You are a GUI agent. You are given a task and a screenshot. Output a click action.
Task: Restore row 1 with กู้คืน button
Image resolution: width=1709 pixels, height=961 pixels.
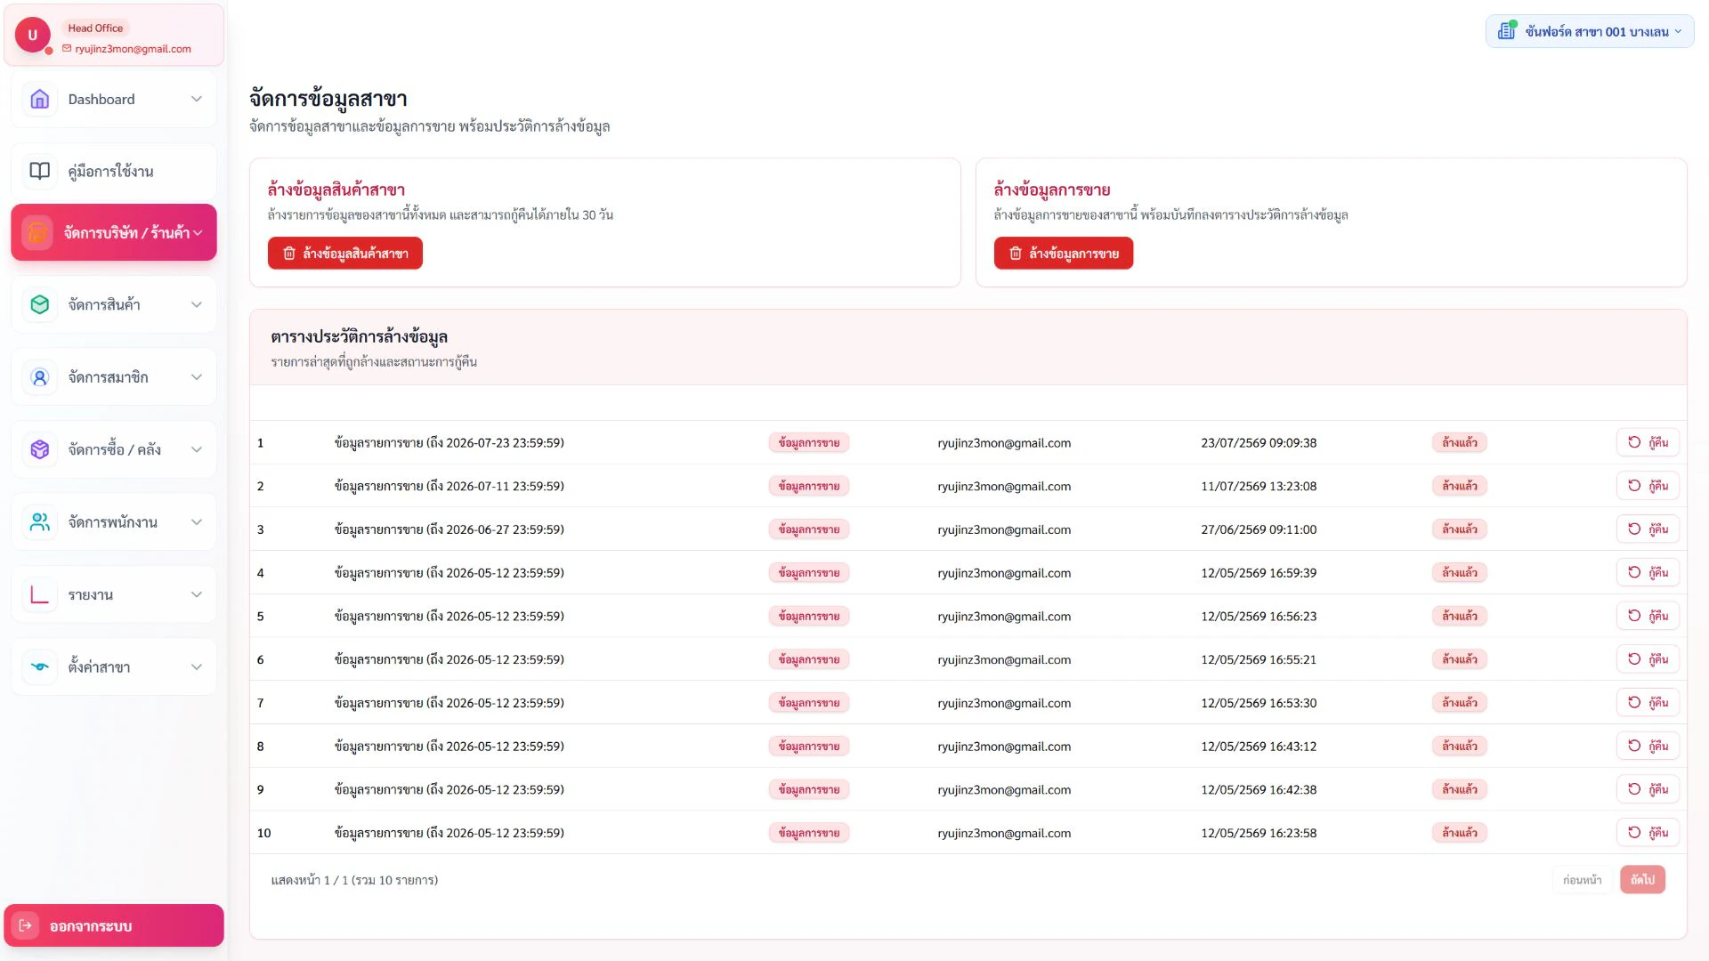click(1648, 442)
